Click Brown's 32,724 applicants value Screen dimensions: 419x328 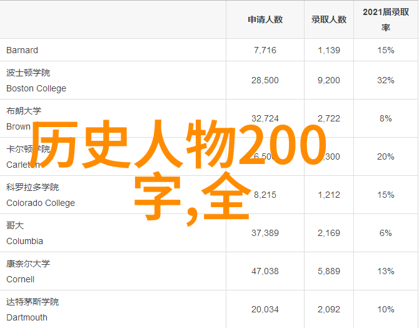[x=265, y=118]
